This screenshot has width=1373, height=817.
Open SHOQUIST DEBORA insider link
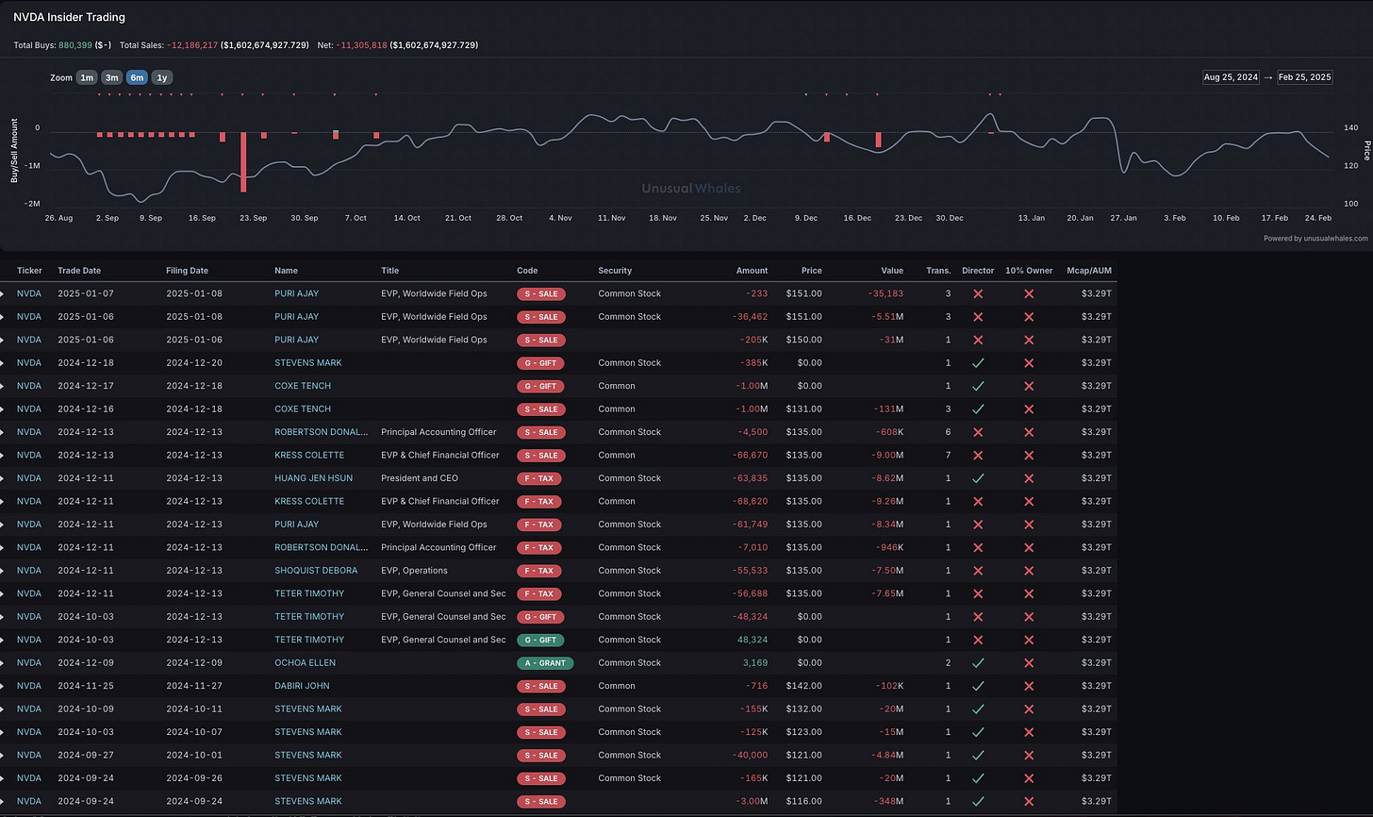pyautogui.click(x=316, y=571)
